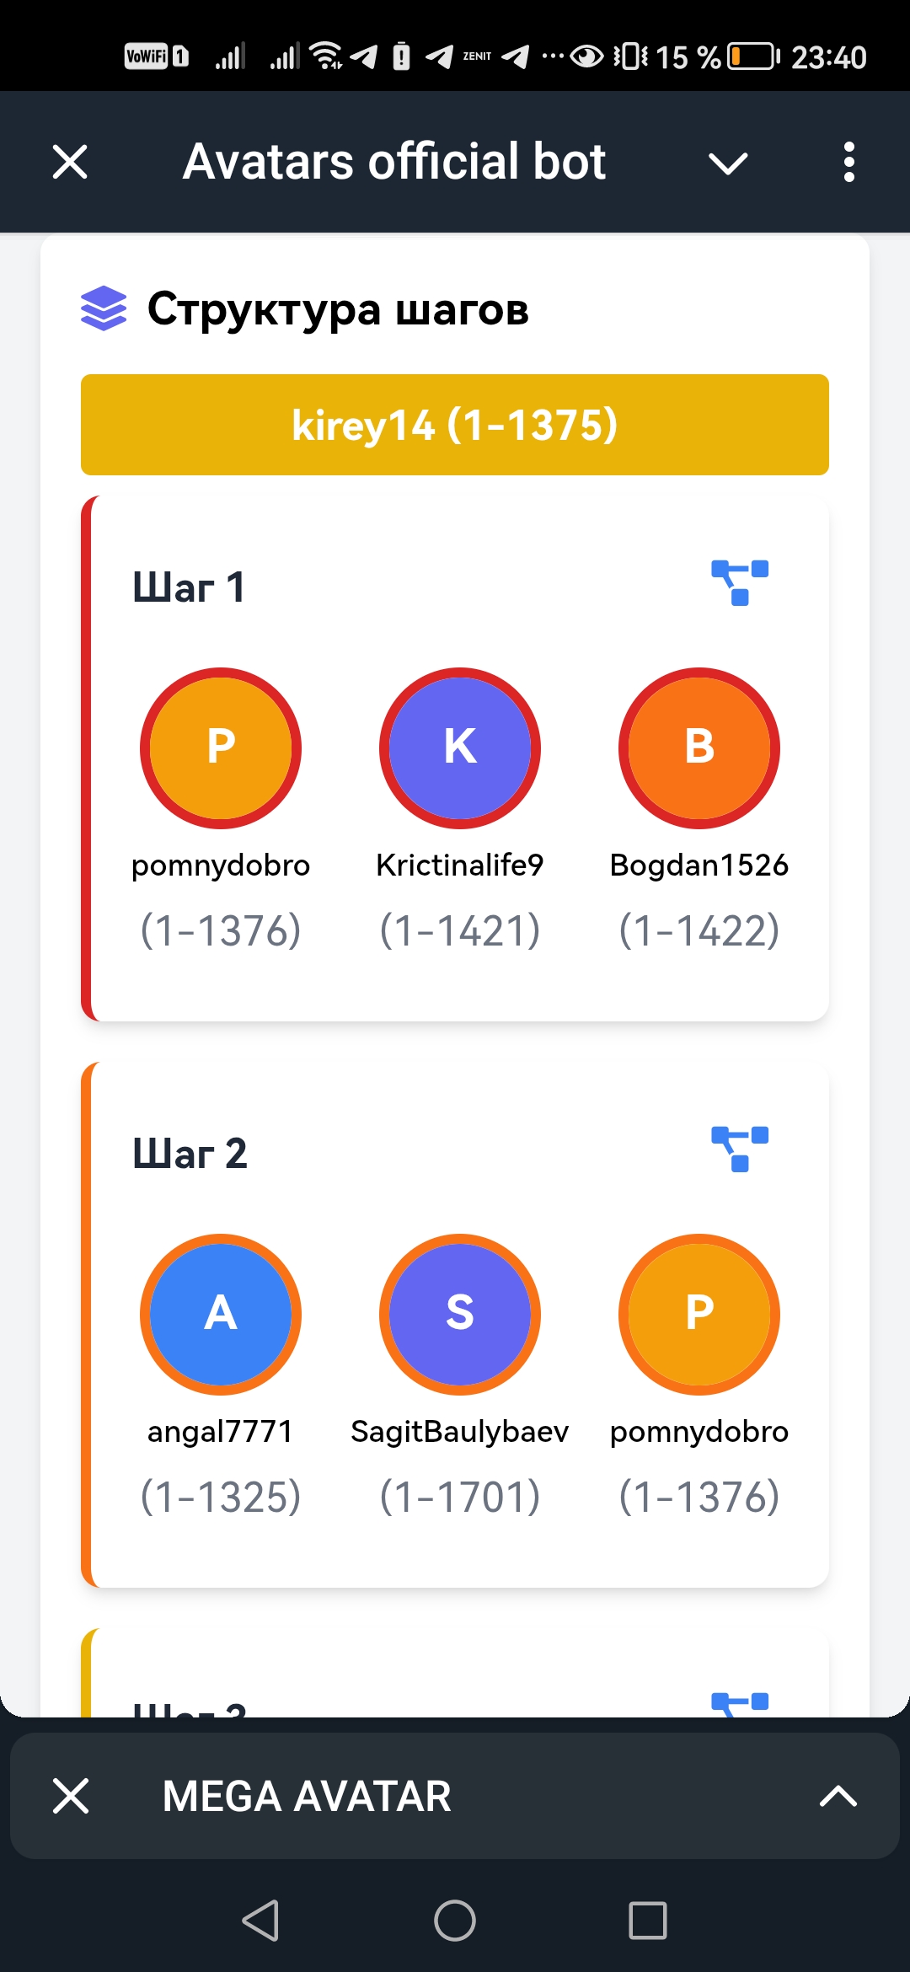Expand the MEGA AVATAR bottom panel
This screenshot has height=1972, width=910.
coord(838,1796)
